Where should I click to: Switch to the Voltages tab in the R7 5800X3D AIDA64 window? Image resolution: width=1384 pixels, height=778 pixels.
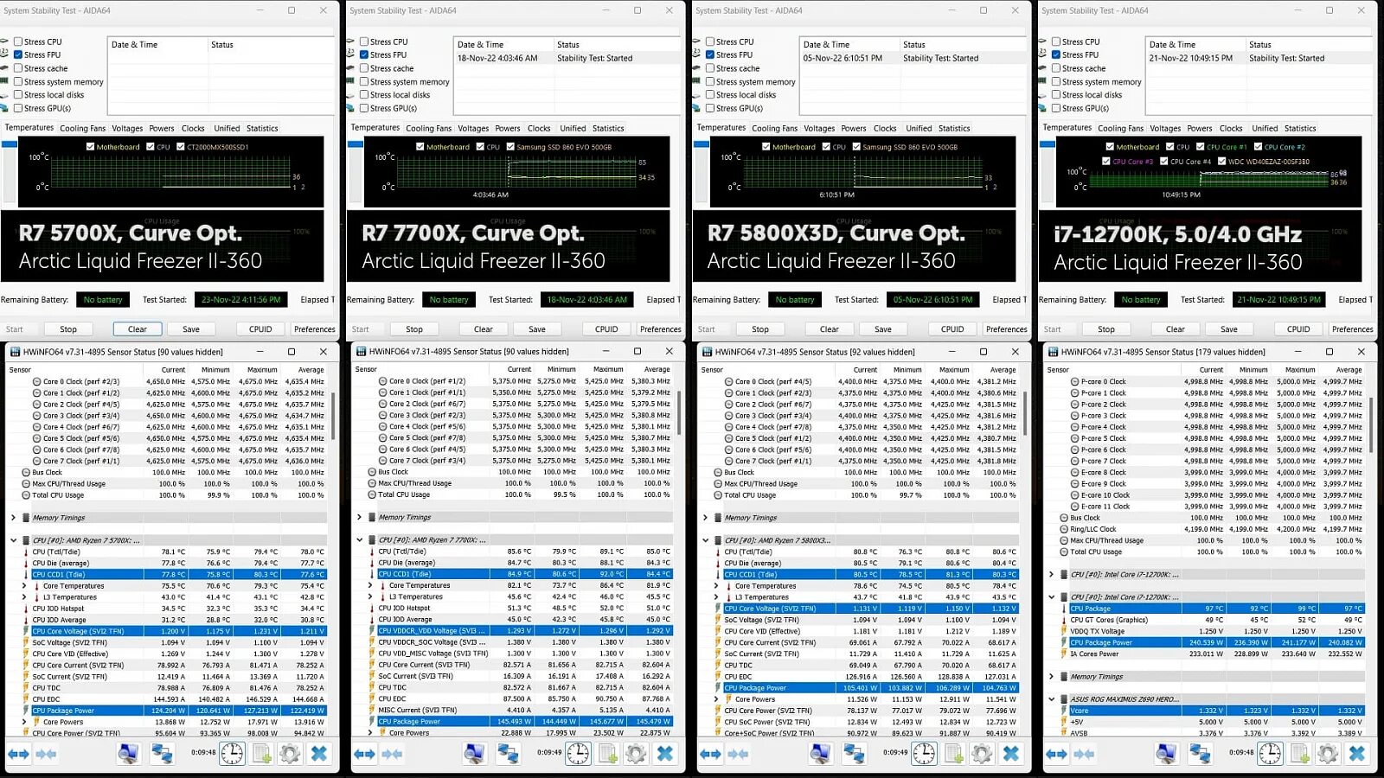[x=819, y=128]
